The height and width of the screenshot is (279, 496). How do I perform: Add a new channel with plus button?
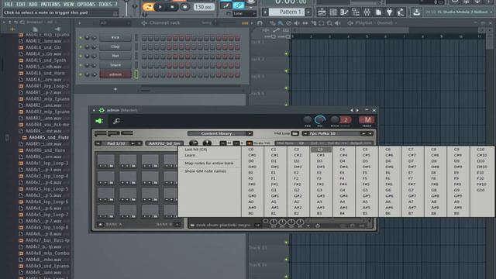tap(115, 89)
